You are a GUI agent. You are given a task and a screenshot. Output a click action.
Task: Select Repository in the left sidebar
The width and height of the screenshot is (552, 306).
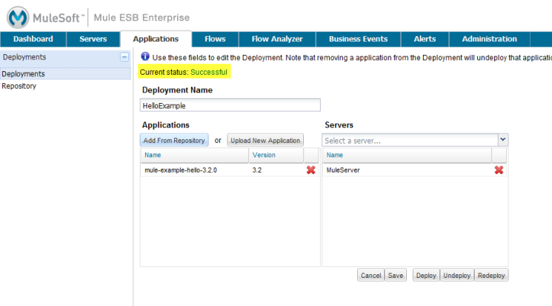point(19,86)
